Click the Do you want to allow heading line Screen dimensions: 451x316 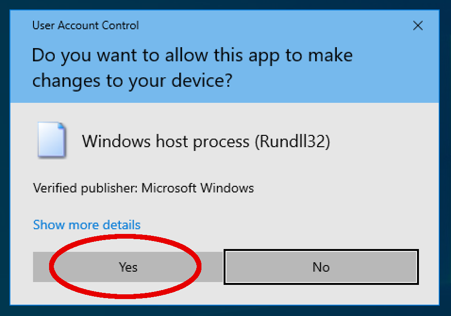pos(192,55)
